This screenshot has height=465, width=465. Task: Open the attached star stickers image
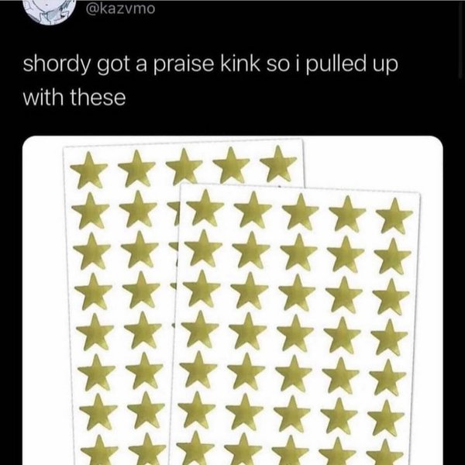coord(232,302)
